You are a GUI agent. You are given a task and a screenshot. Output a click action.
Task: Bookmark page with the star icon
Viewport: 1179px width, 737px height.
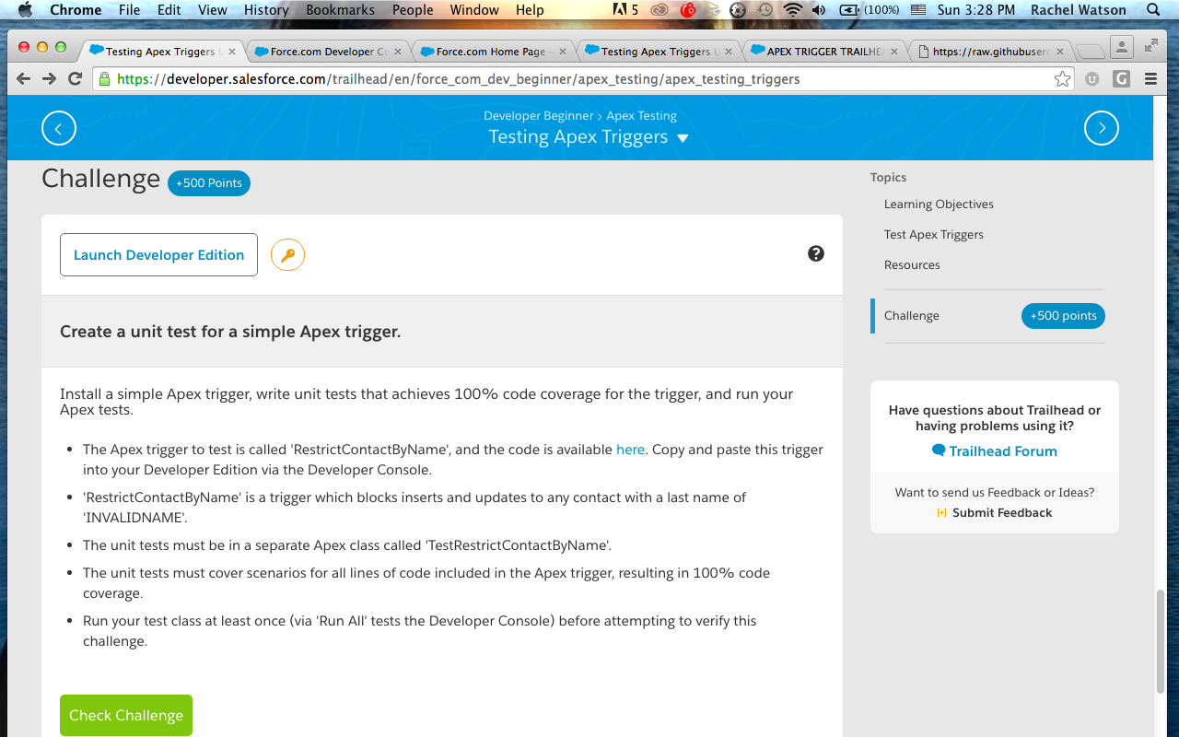point(1063,79)
